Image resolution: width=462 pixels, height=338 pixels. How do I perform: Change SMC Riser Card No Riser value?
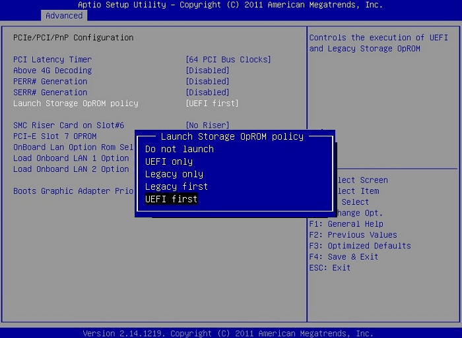click(207, 125)
